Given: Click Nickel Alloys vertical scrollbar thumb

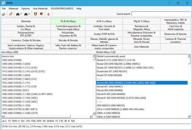Looking at the screenshot, I should pos(189,61).
